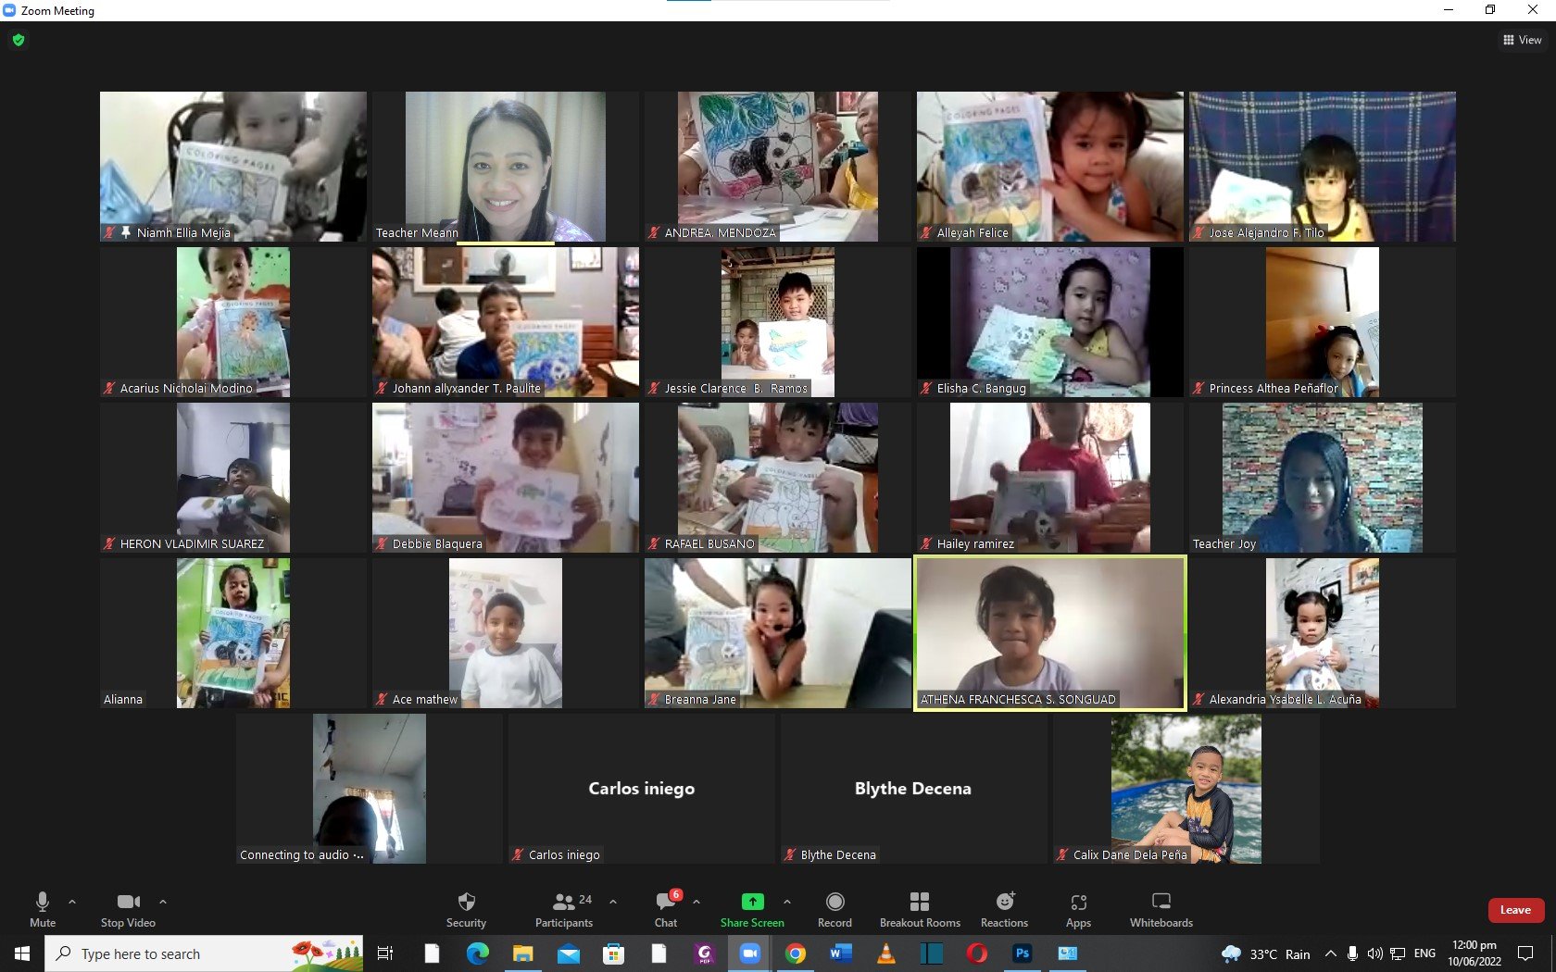Open Whiteboards
The image size is (1556, 972).
[x=1161, y=909]
